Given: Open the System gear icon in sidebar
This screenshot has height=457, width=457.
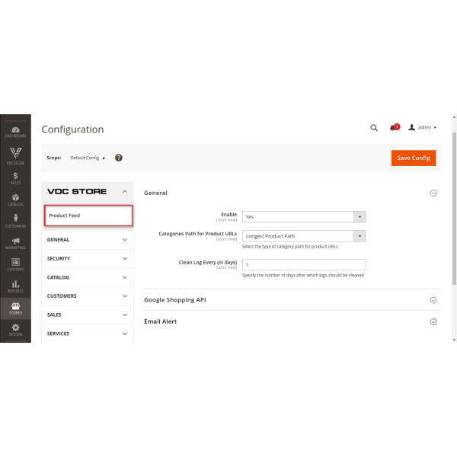Looking at the screenshot, I should 15,329.
